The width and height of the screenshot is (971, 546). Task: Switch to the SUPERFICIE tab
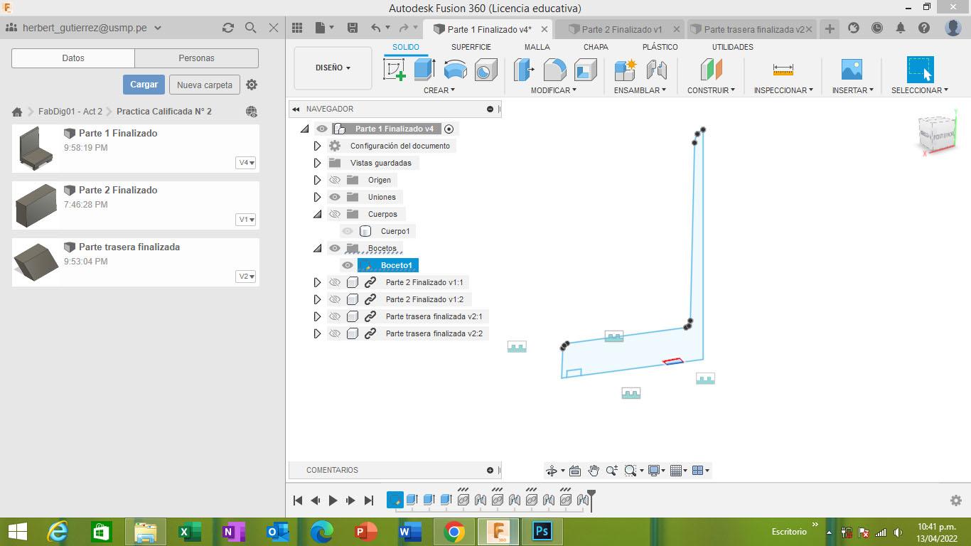pos(471,47)
